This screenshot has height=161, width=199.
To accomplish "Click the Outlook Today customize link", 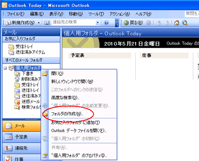I will (x=183, y=43).
